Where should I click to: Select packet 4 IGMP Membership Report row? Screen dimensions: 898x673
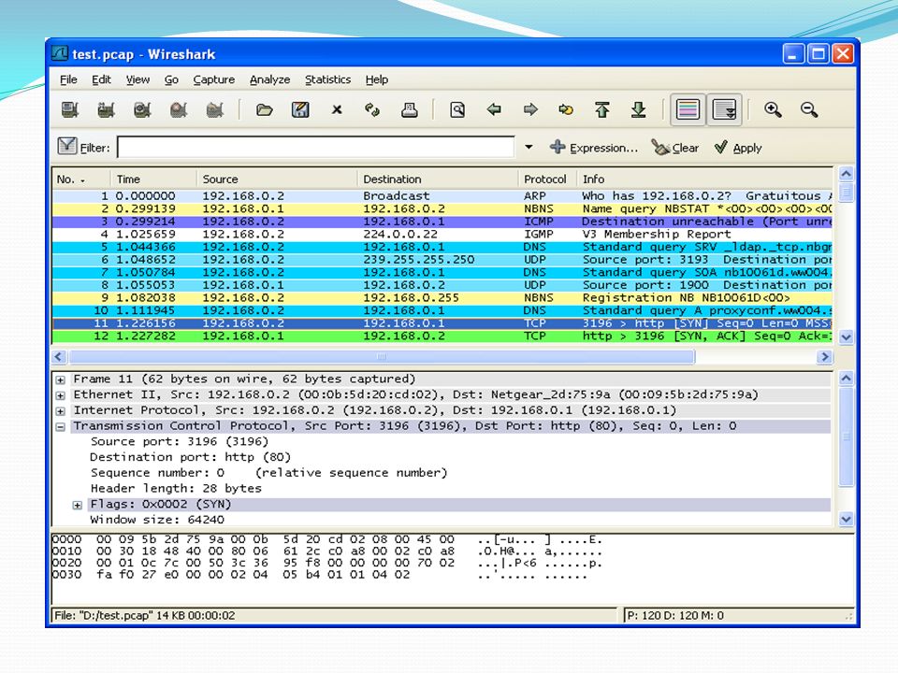click(x=442, y=234)
